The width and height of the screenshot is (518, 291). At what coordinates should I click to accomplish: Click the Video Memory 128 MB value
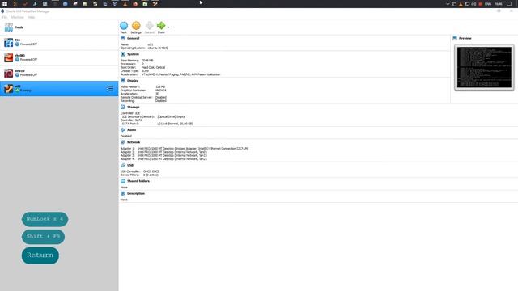pos(160,86)
